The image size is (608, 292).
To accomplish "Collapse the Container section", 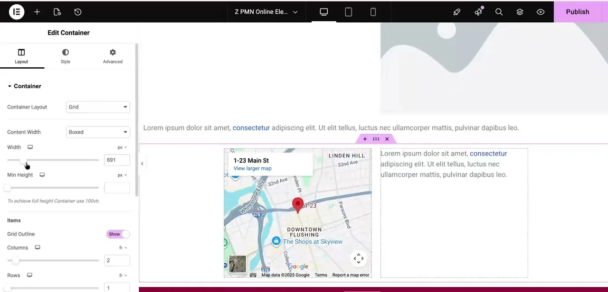I will [24, 86].
